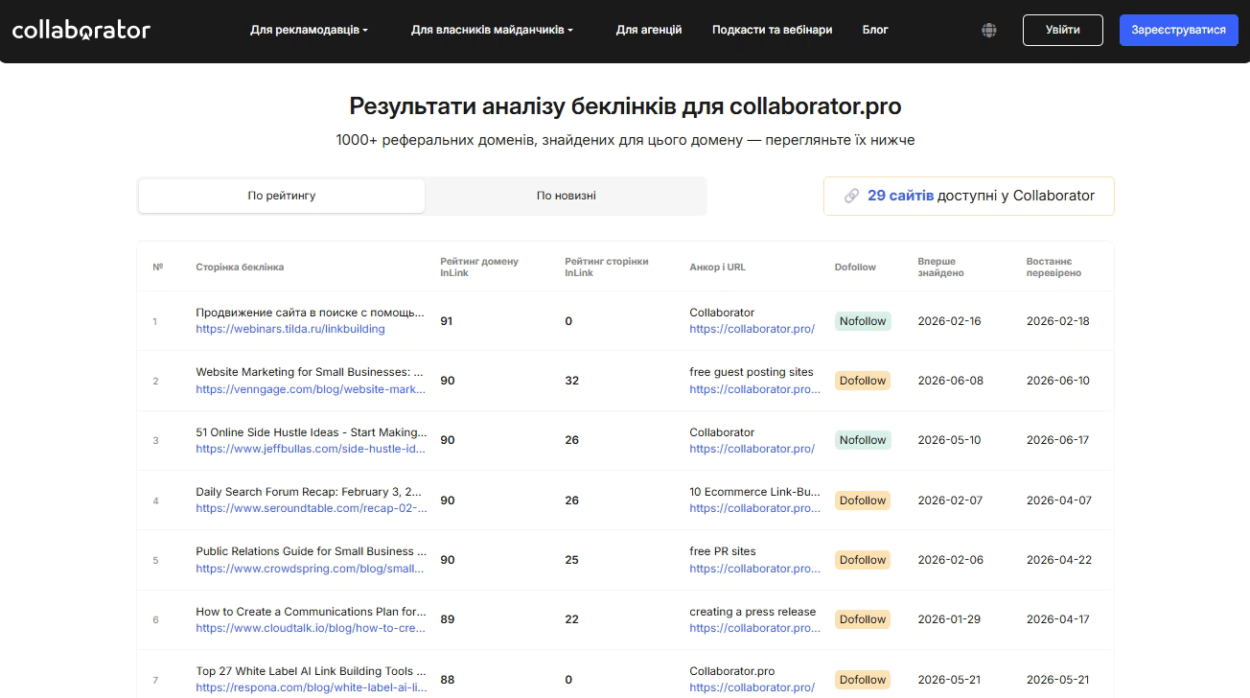Click the chain link icon beside 29 сайтів

point(851,196)
